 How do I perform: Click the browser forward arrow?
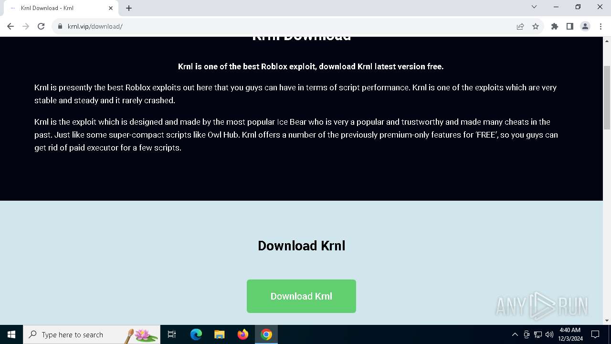click(x=26, y=26)
